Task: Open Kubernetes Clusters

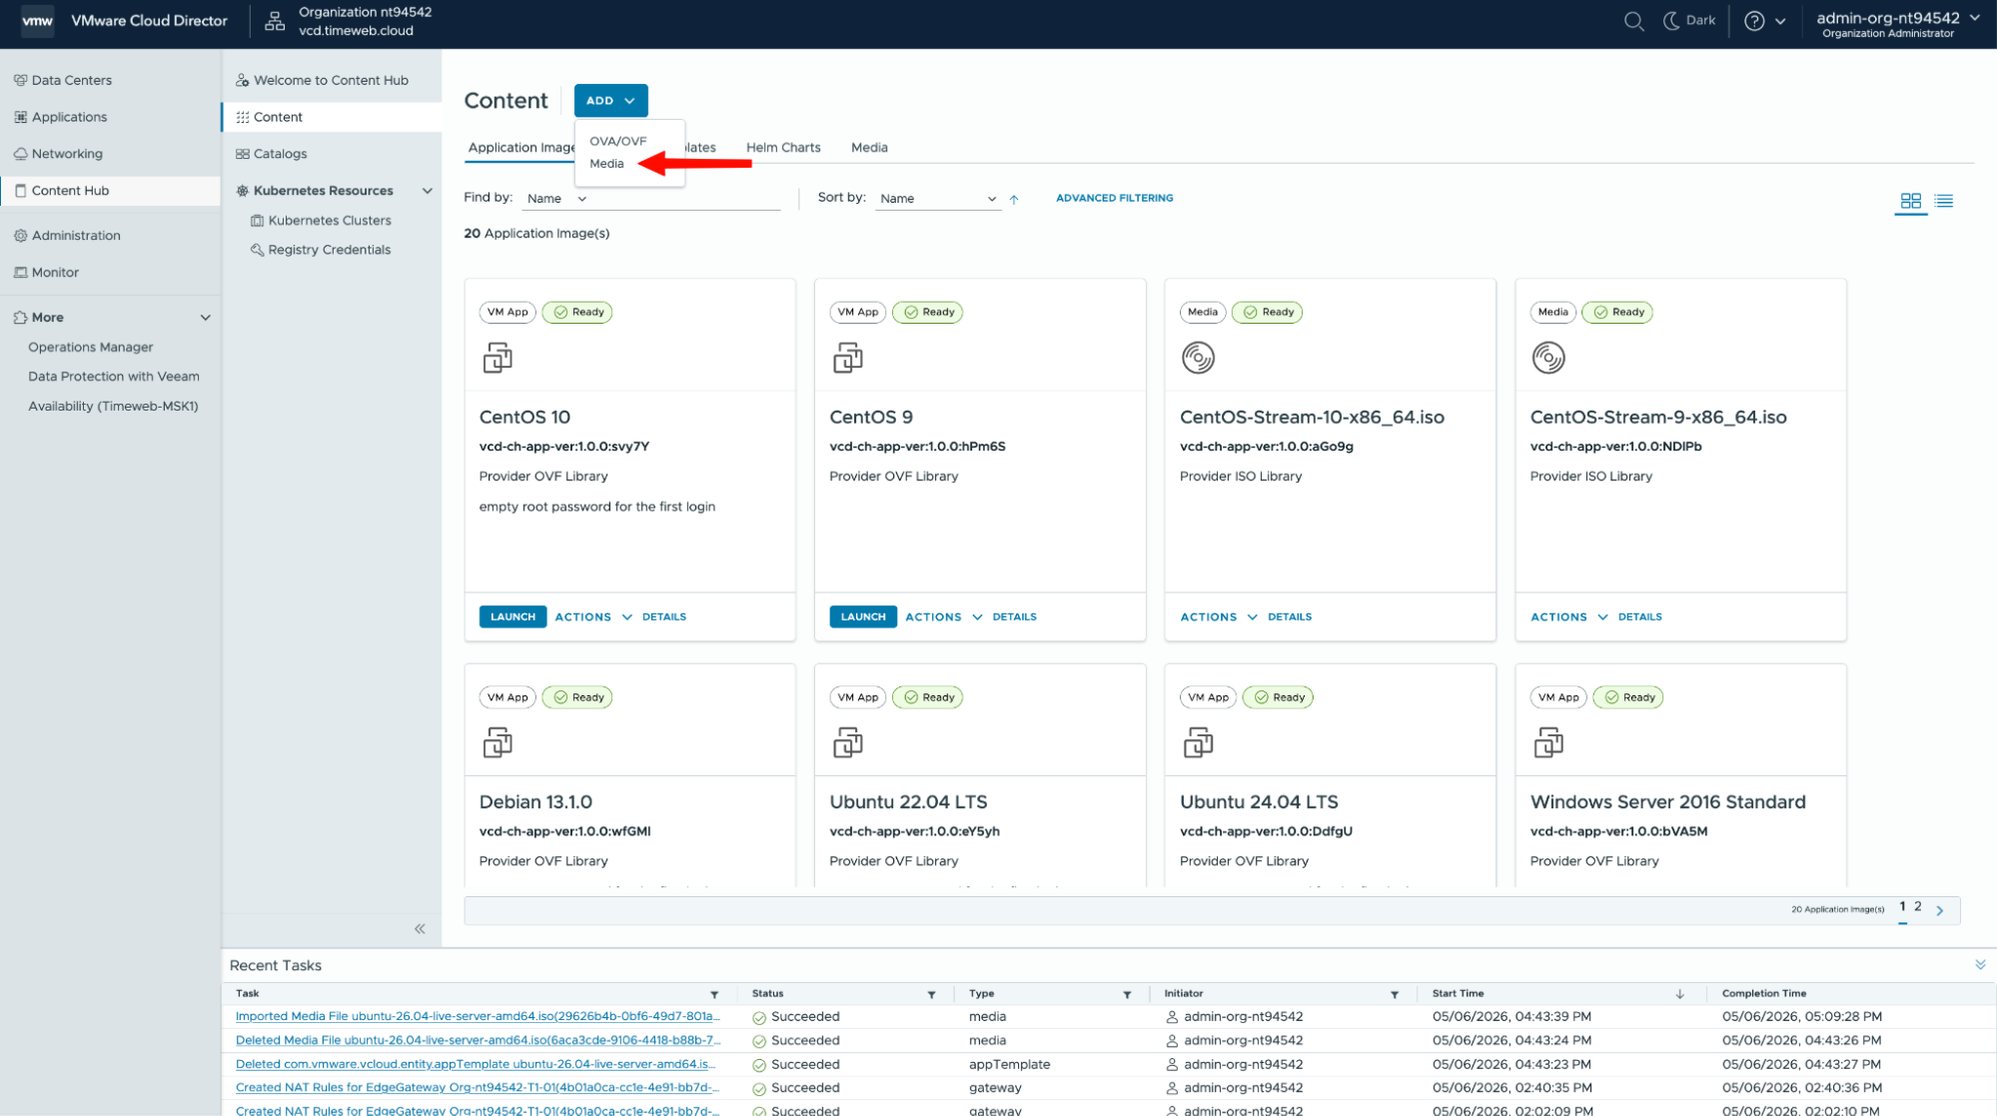Action: [x=330, y=221]
